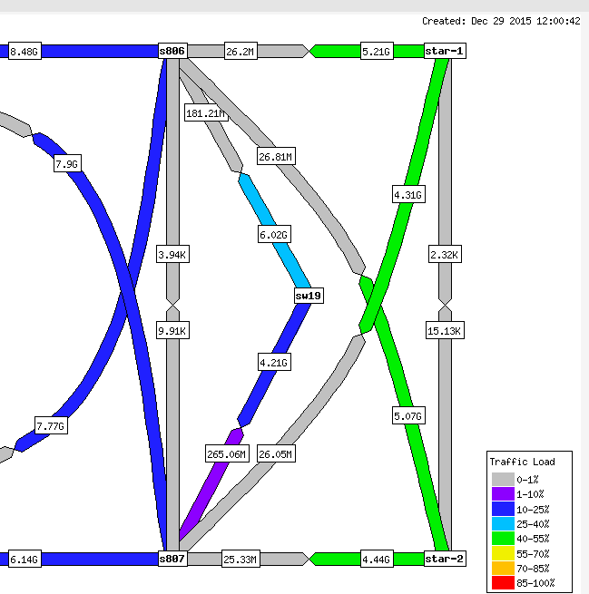
Task: Open the sw19 node
Action: click(309, 296)
